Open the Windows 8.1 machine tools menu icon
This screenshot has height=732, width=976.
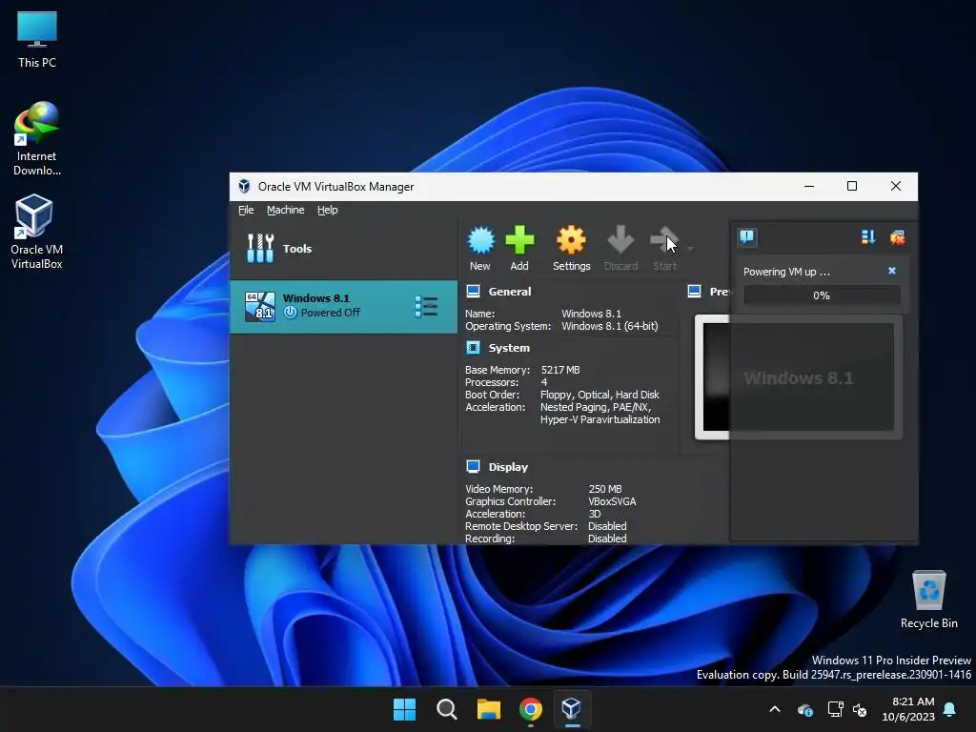426,307
